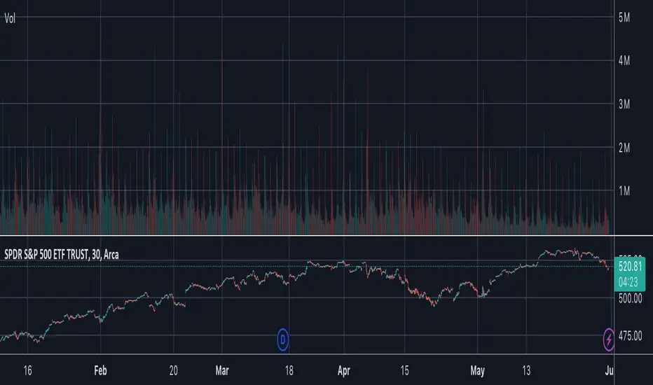Click the 1M volume axis label
Image resolution: width=653 pixels, height=385 pixels.
coord(624,191)
